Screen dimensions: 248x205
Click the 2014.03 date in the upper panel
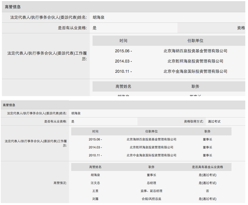[x=123, y=61]
